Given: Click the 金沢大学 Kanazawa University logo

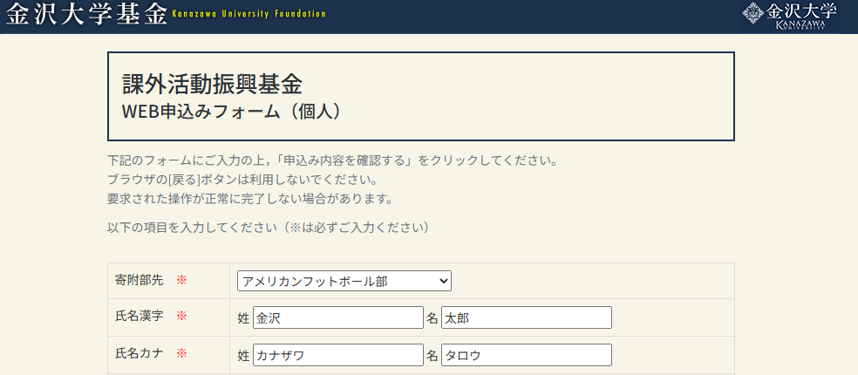Looking at the screenshot, I should click(790, 17).
